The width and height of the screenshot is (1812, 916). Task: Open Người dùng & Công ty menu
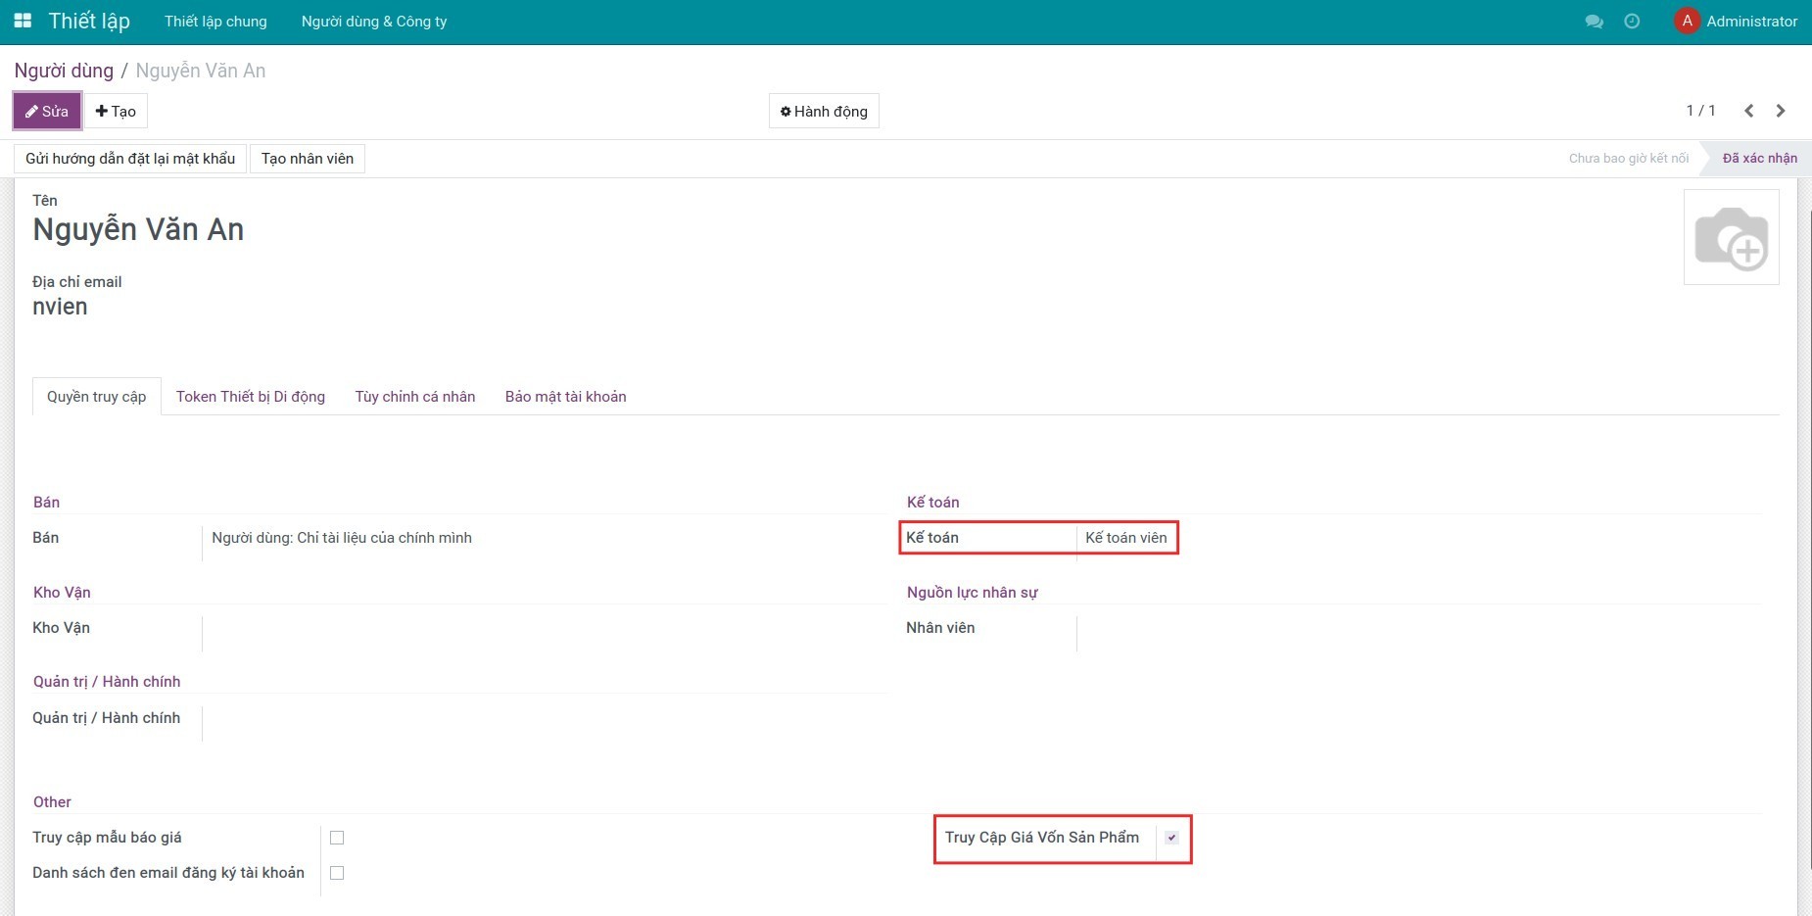(373, 22)
